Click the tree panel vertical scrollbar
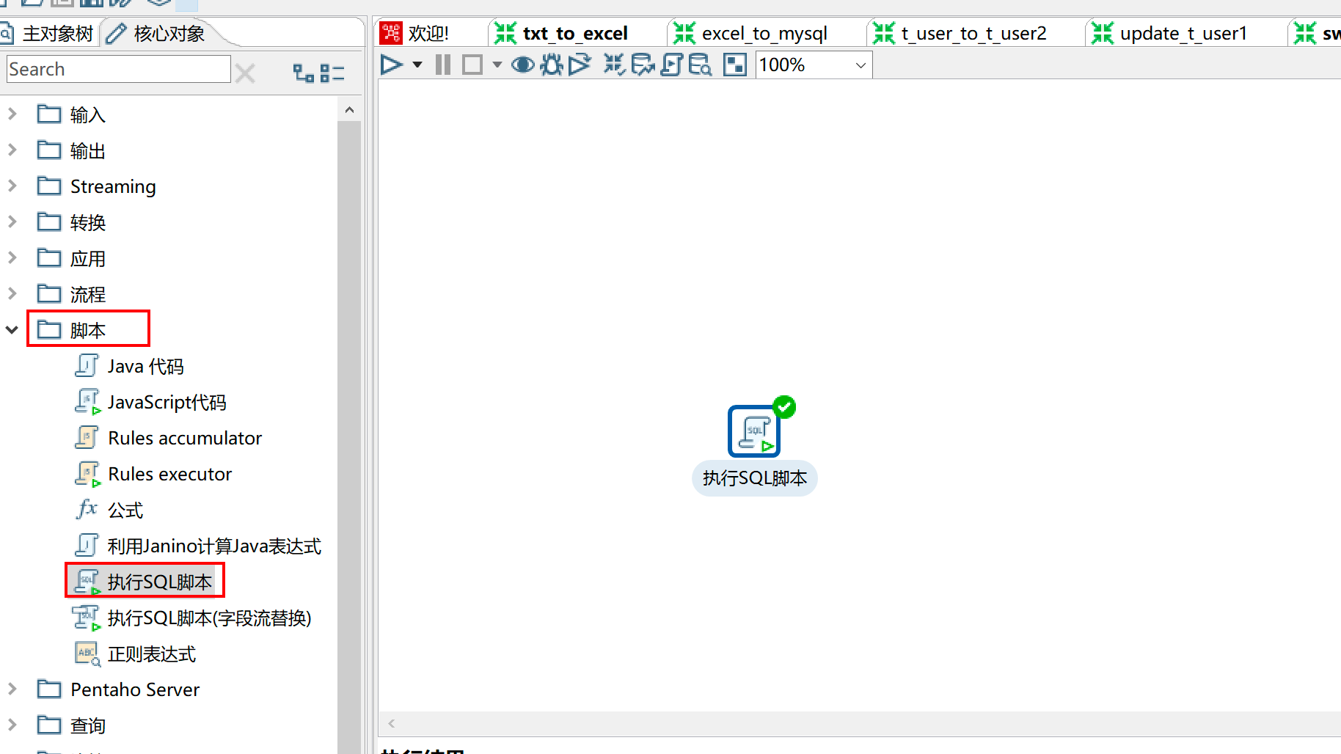 point(349,436)
